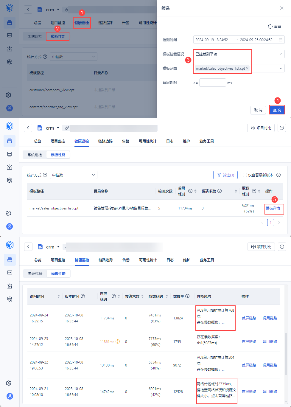This screenshot has width=291, height=407.
Task: Click sidebar settings gear in template list view
Action: click(8, 213)
